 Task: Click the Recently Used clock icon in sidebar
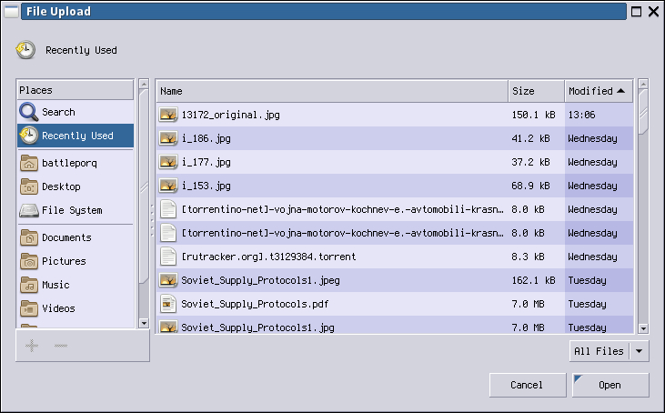coord(28,136)
